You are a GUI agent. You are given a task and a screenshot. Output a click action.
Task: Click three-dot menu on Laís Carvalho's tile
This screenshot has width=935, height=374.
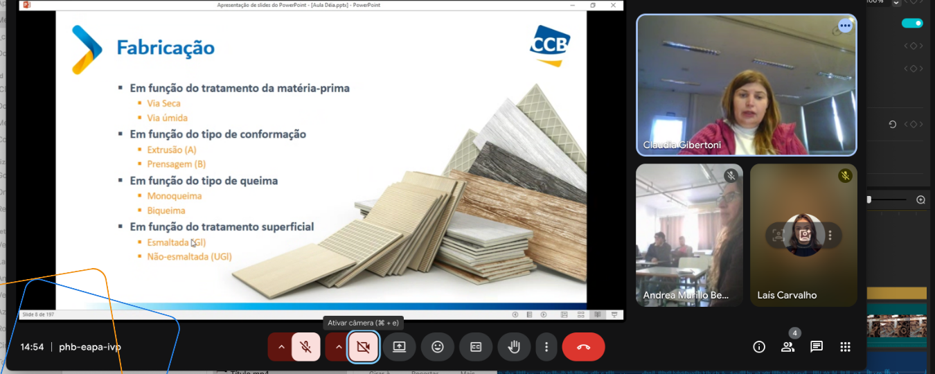(830, 235)
